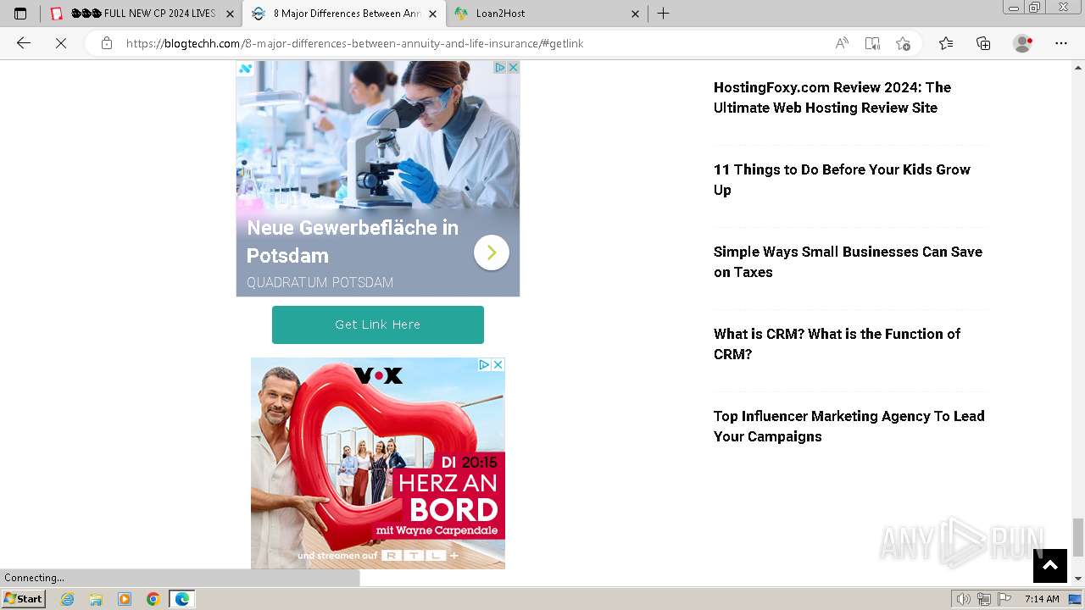Open media player from taskbar

(125, 599)
